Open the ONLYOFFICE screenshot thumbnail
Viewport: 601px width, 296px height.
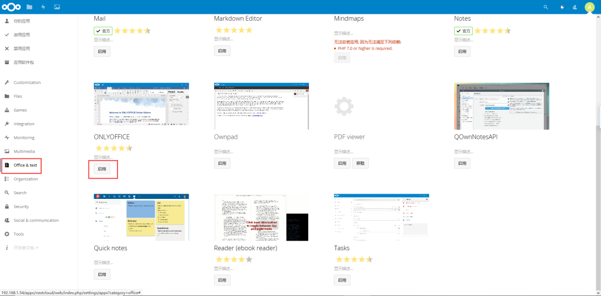142,104
